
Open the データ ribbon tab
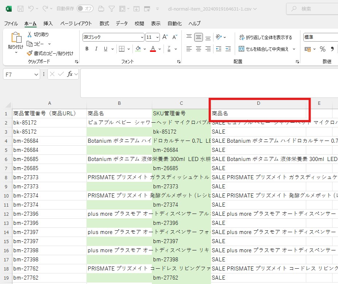122,23
